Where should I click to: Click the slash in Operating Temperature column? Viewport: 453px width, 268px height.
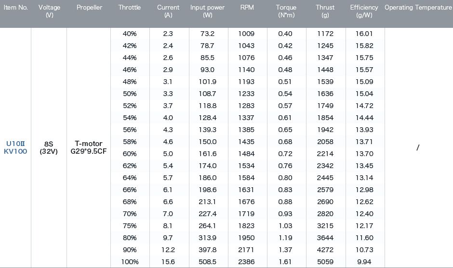coord(418,147)
